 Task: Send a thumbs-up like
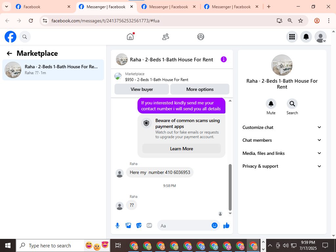(x=226, y=225)
